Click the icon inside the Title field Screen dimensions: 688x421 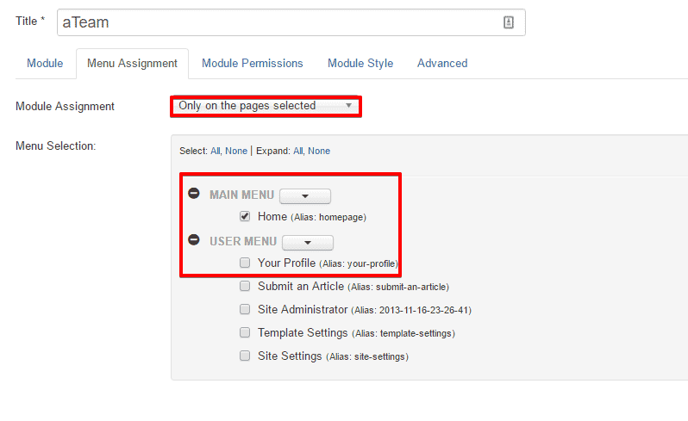point(509,23)
